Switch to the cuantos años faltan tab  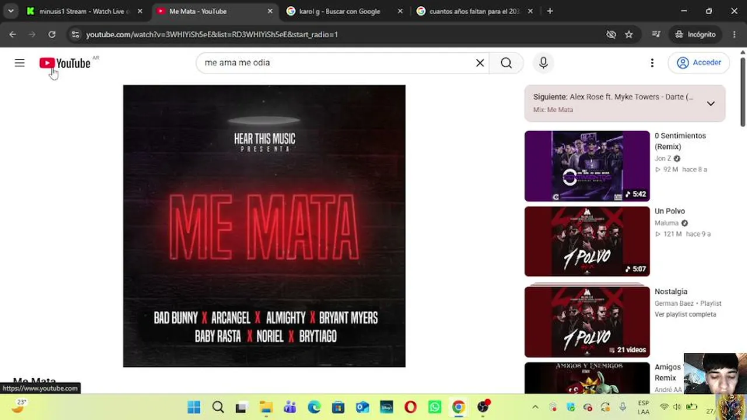pos(474,11)
